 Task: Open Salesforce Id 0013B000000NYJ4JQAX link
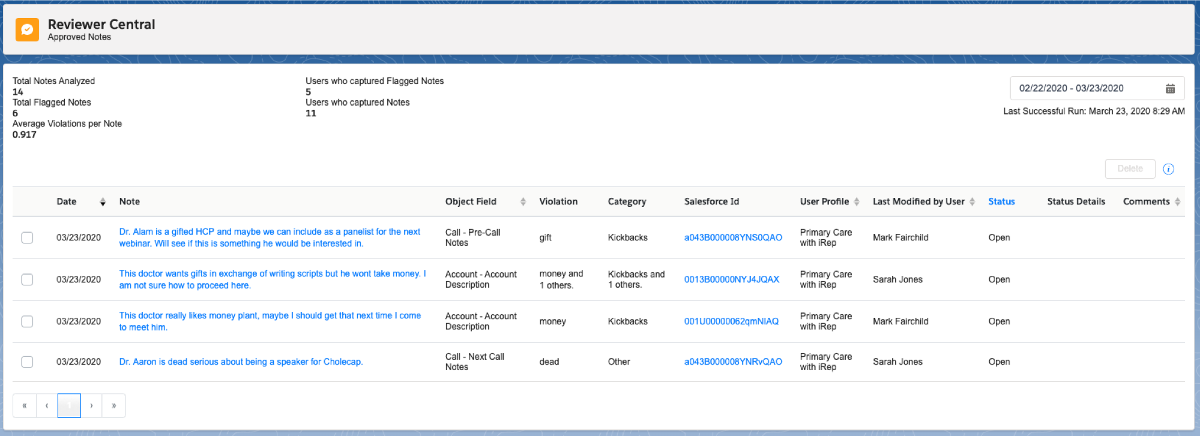pyautogui.click(x=731, y=279)
